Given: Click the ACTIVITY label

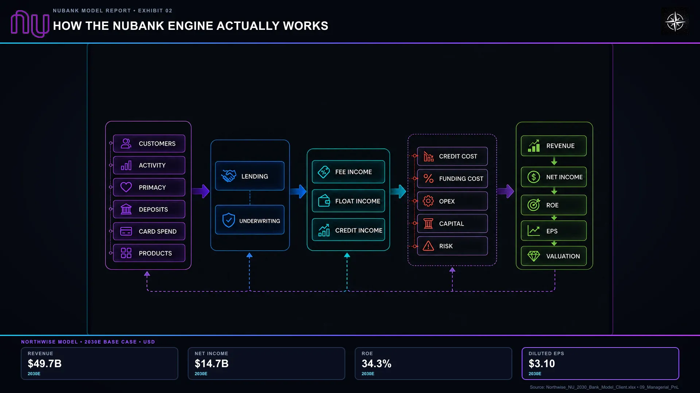Looking at the screenshot, I should [152, 166].
